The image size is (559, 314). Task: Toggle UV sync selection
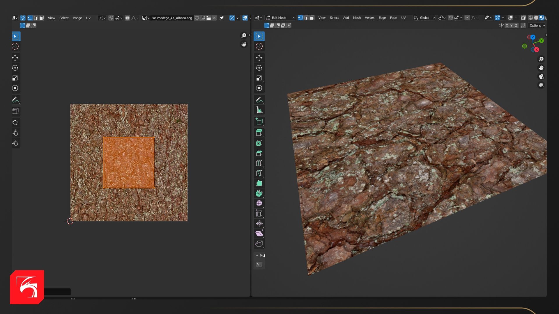pos(23,18)
